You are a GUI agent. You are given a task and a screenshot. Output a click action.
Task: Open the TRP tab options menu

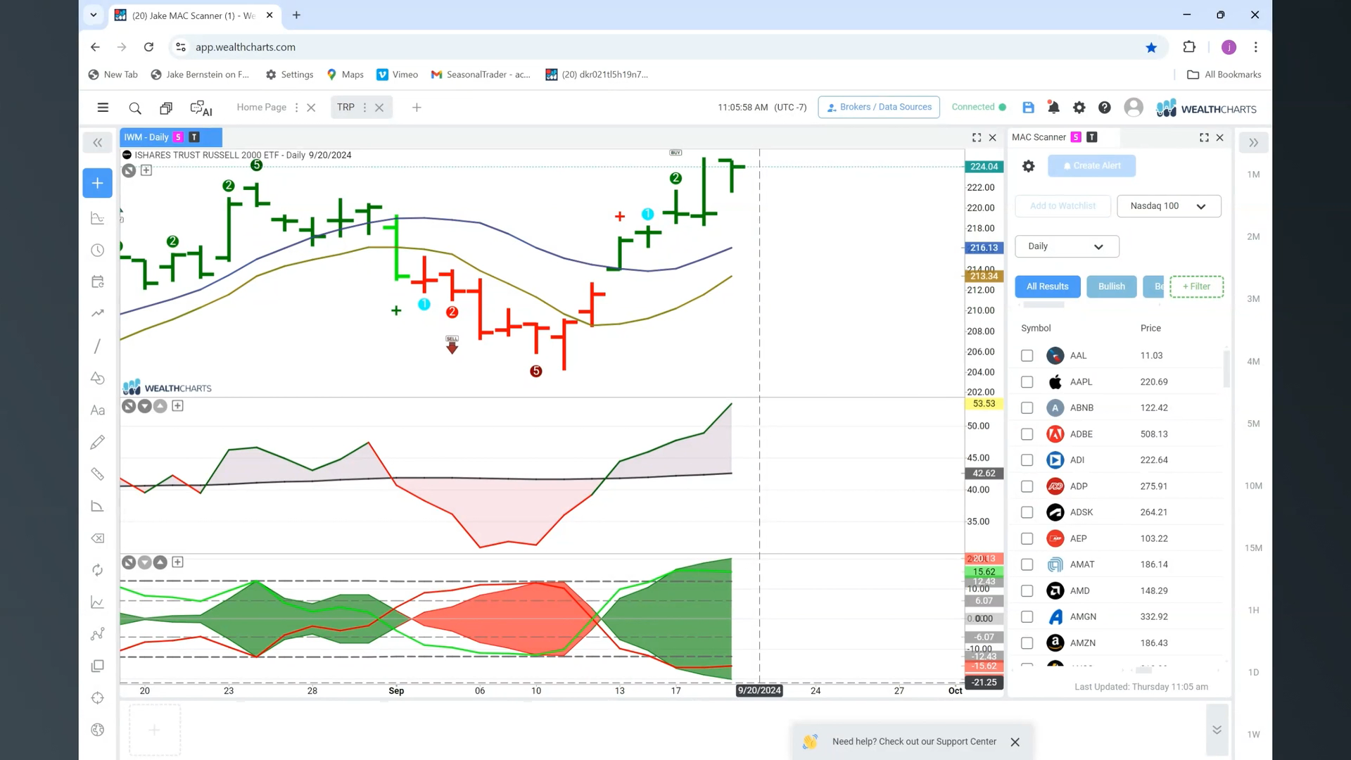tap(364, 108)
